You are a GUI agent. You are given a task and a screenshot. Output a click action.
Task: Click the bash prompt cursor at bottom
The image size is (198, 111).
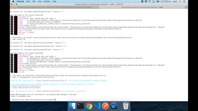(x=55, y=100)
